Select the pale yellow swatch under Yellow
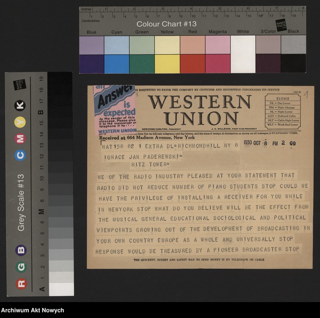Image resolution: width=320 pixels, height=318 pixels. (x=167, y=45)
